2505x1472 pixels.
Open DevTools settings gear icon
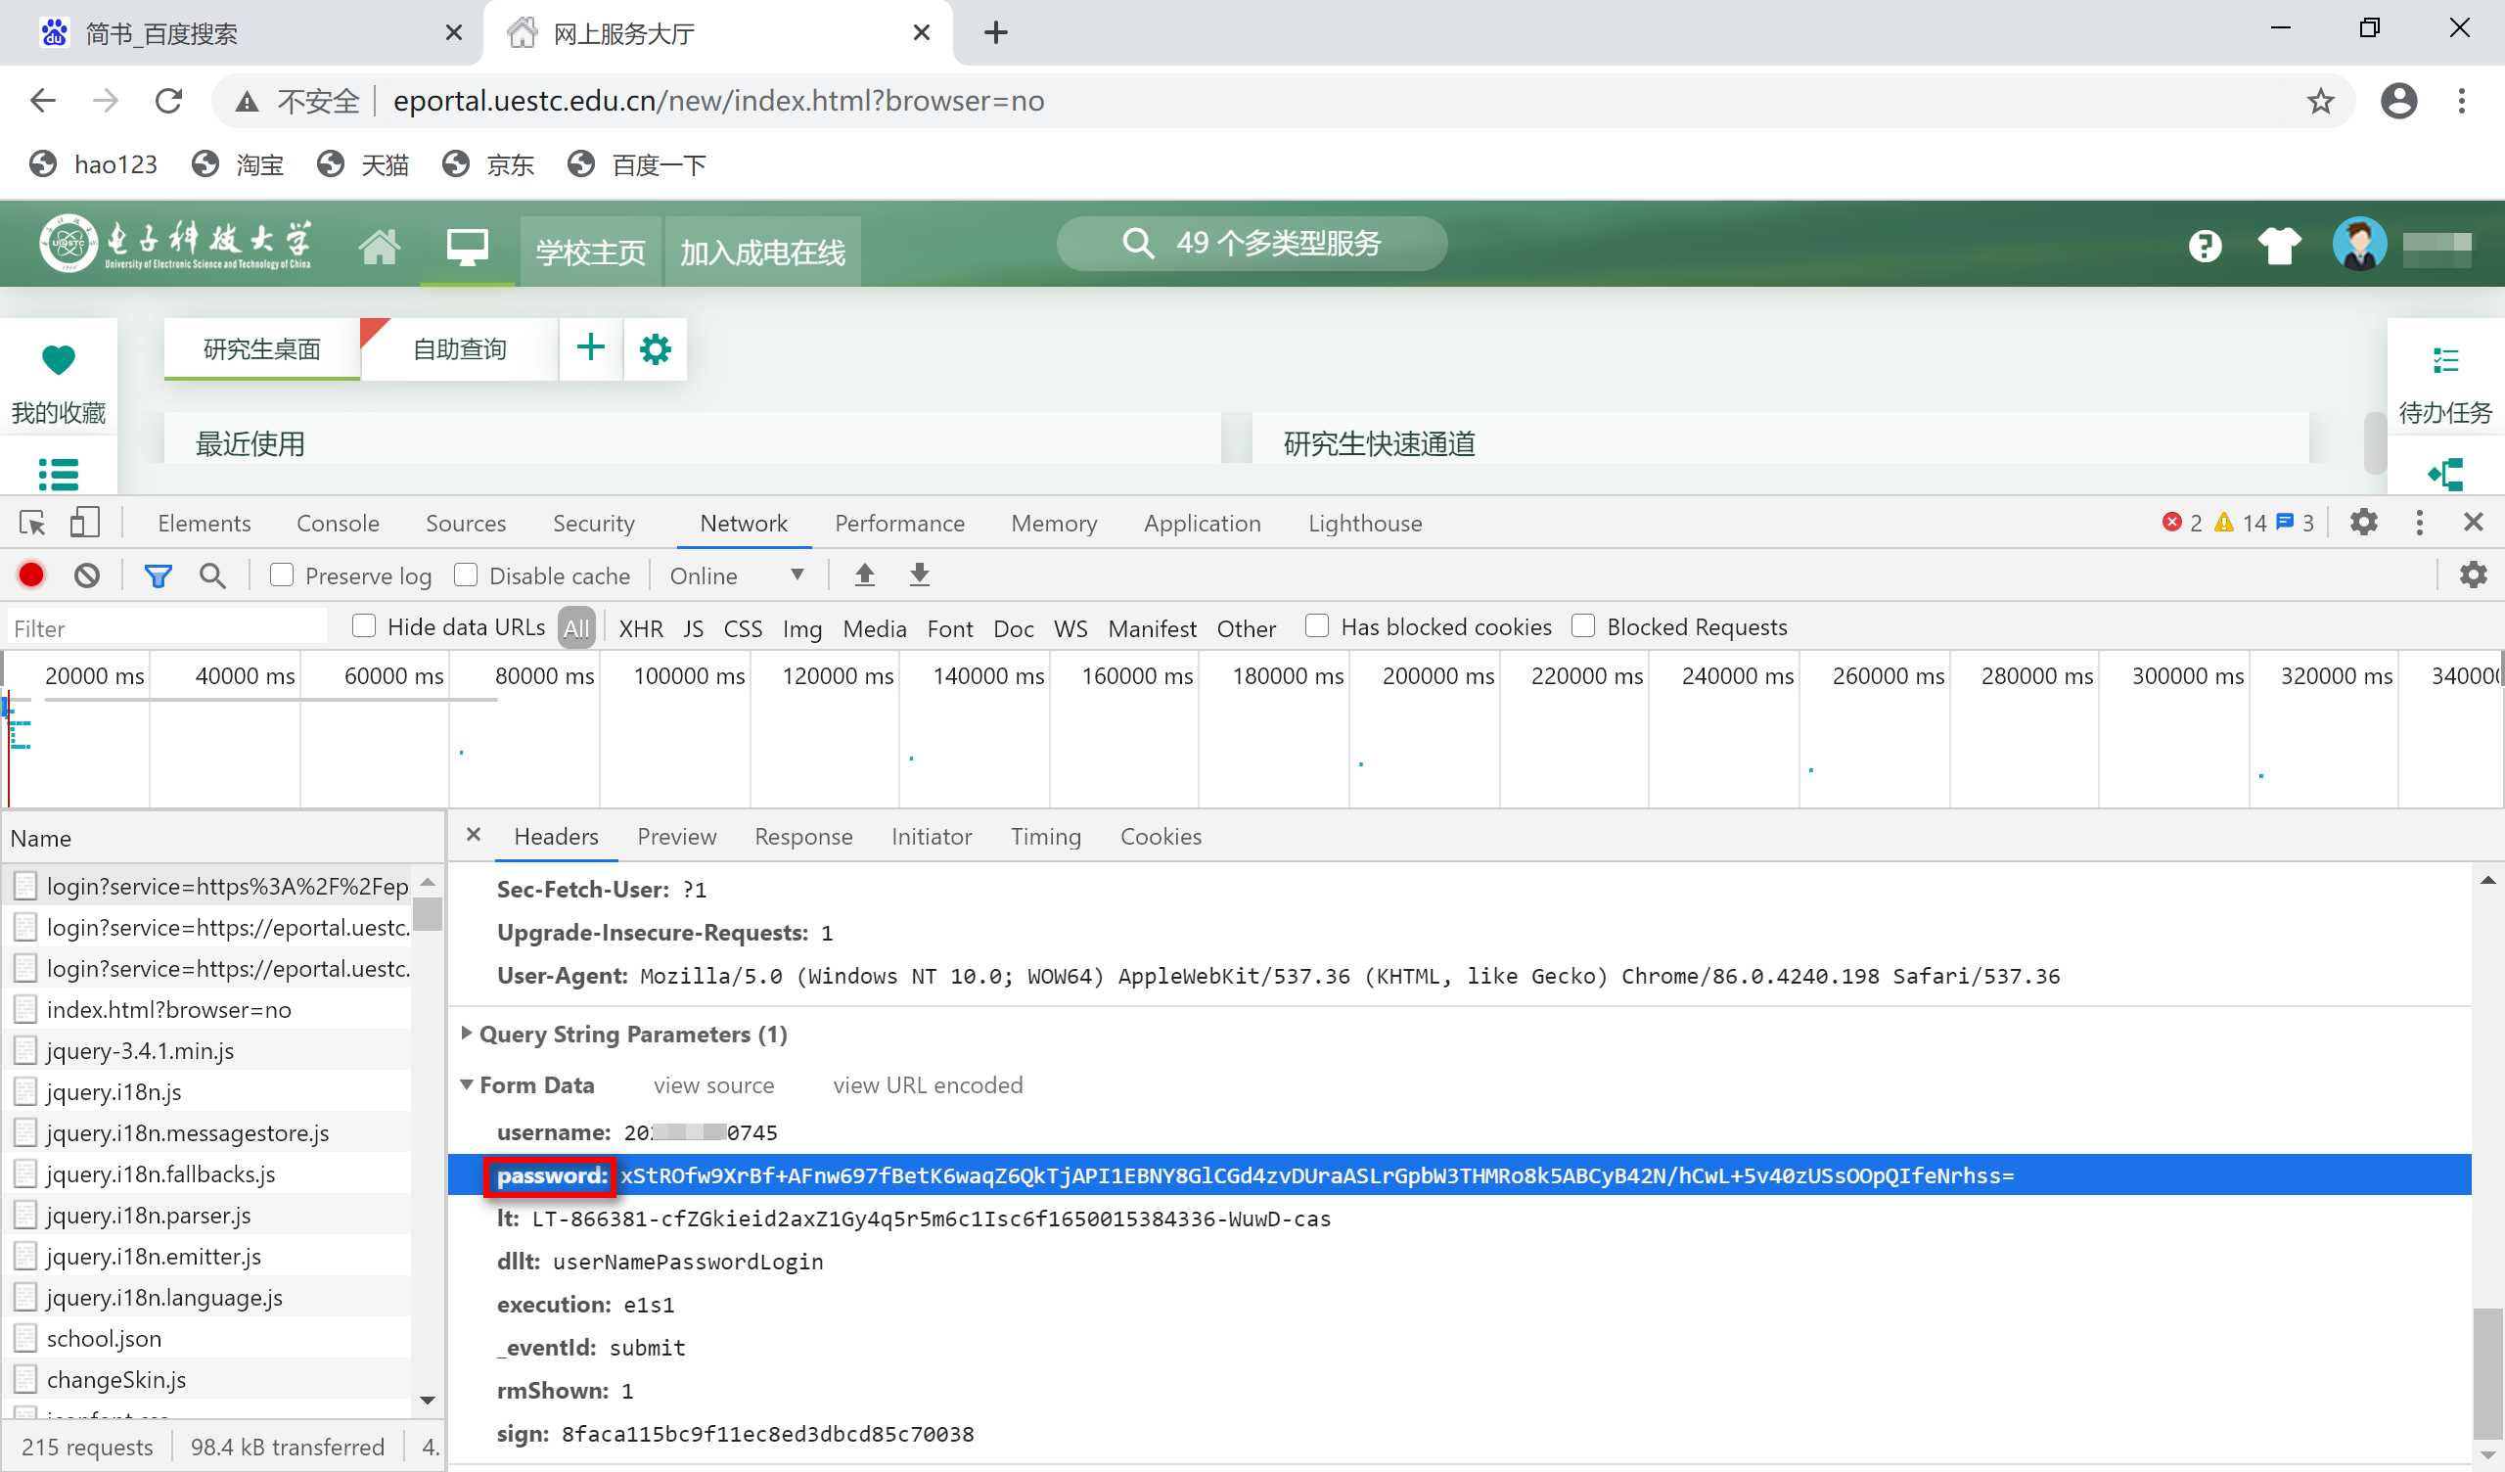(2364, 523)
